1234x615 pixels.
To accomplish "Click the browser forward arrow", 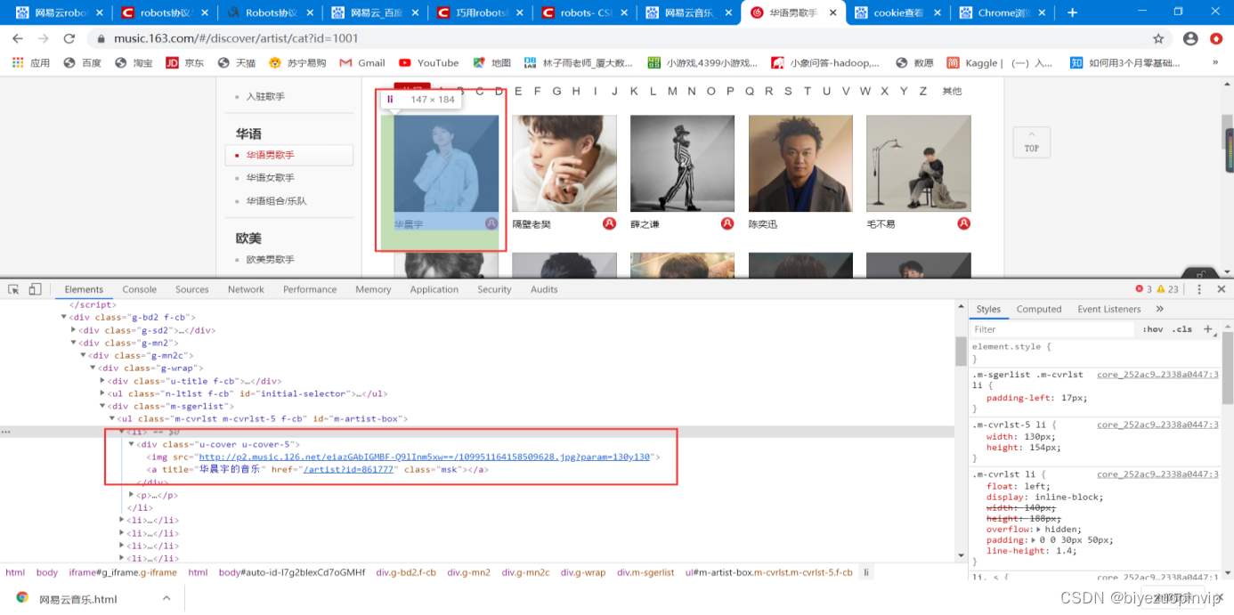I will [x=43, y=38].
